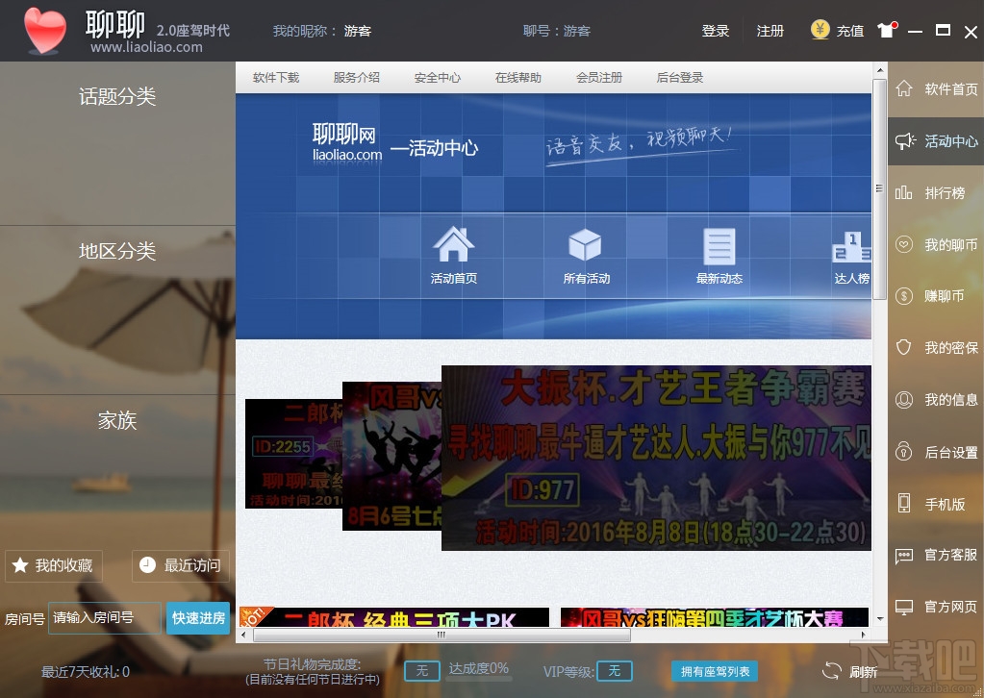Image resolution: width=984 pixels, height=698 pixels.
Task: Open the shopping cart icon near the top right
Action: pyautogui.click(x=886, y=30)
